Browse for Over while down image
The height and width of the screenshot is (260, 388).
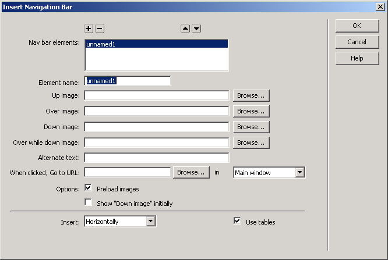click(x=251, y=143)
